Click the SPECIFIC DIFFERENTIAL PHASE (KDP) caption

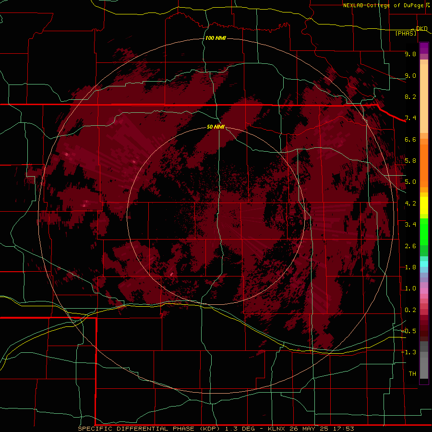tap(149, 429)
